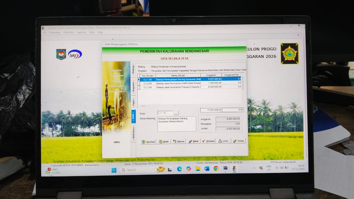
Task: Open the Data Entri menu
Action: (69, 32)
